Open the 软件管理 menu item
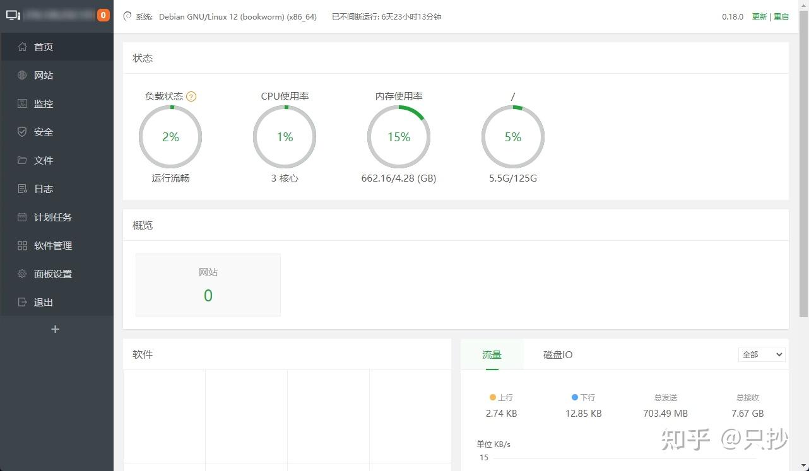The image size is (809, 471). 57,245
